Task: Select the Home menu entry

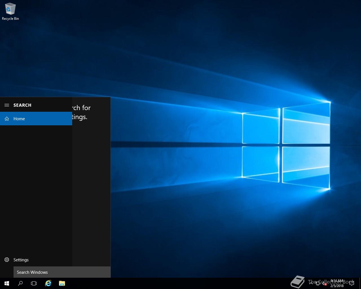Action: point(19,119)
